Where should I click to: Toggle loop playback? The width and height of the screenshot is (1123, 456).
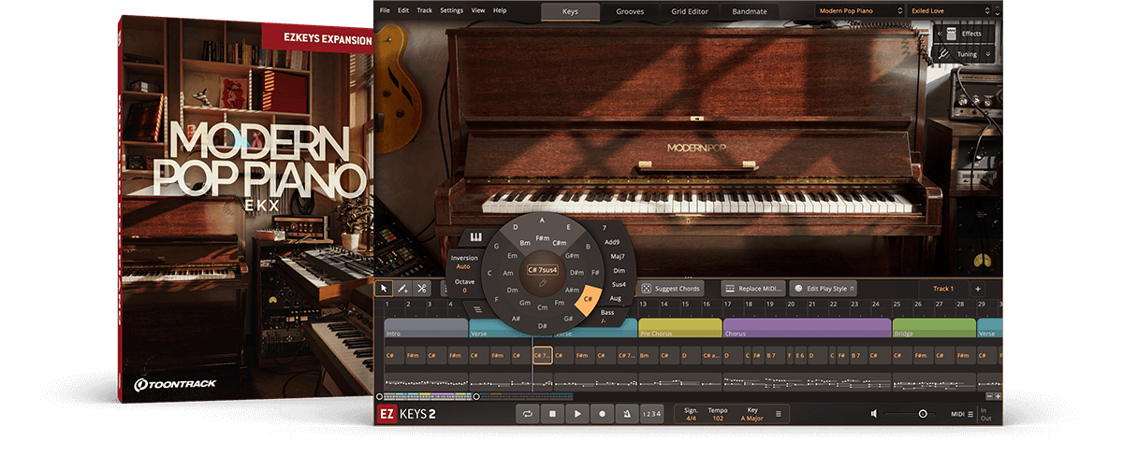pos(528,414)
